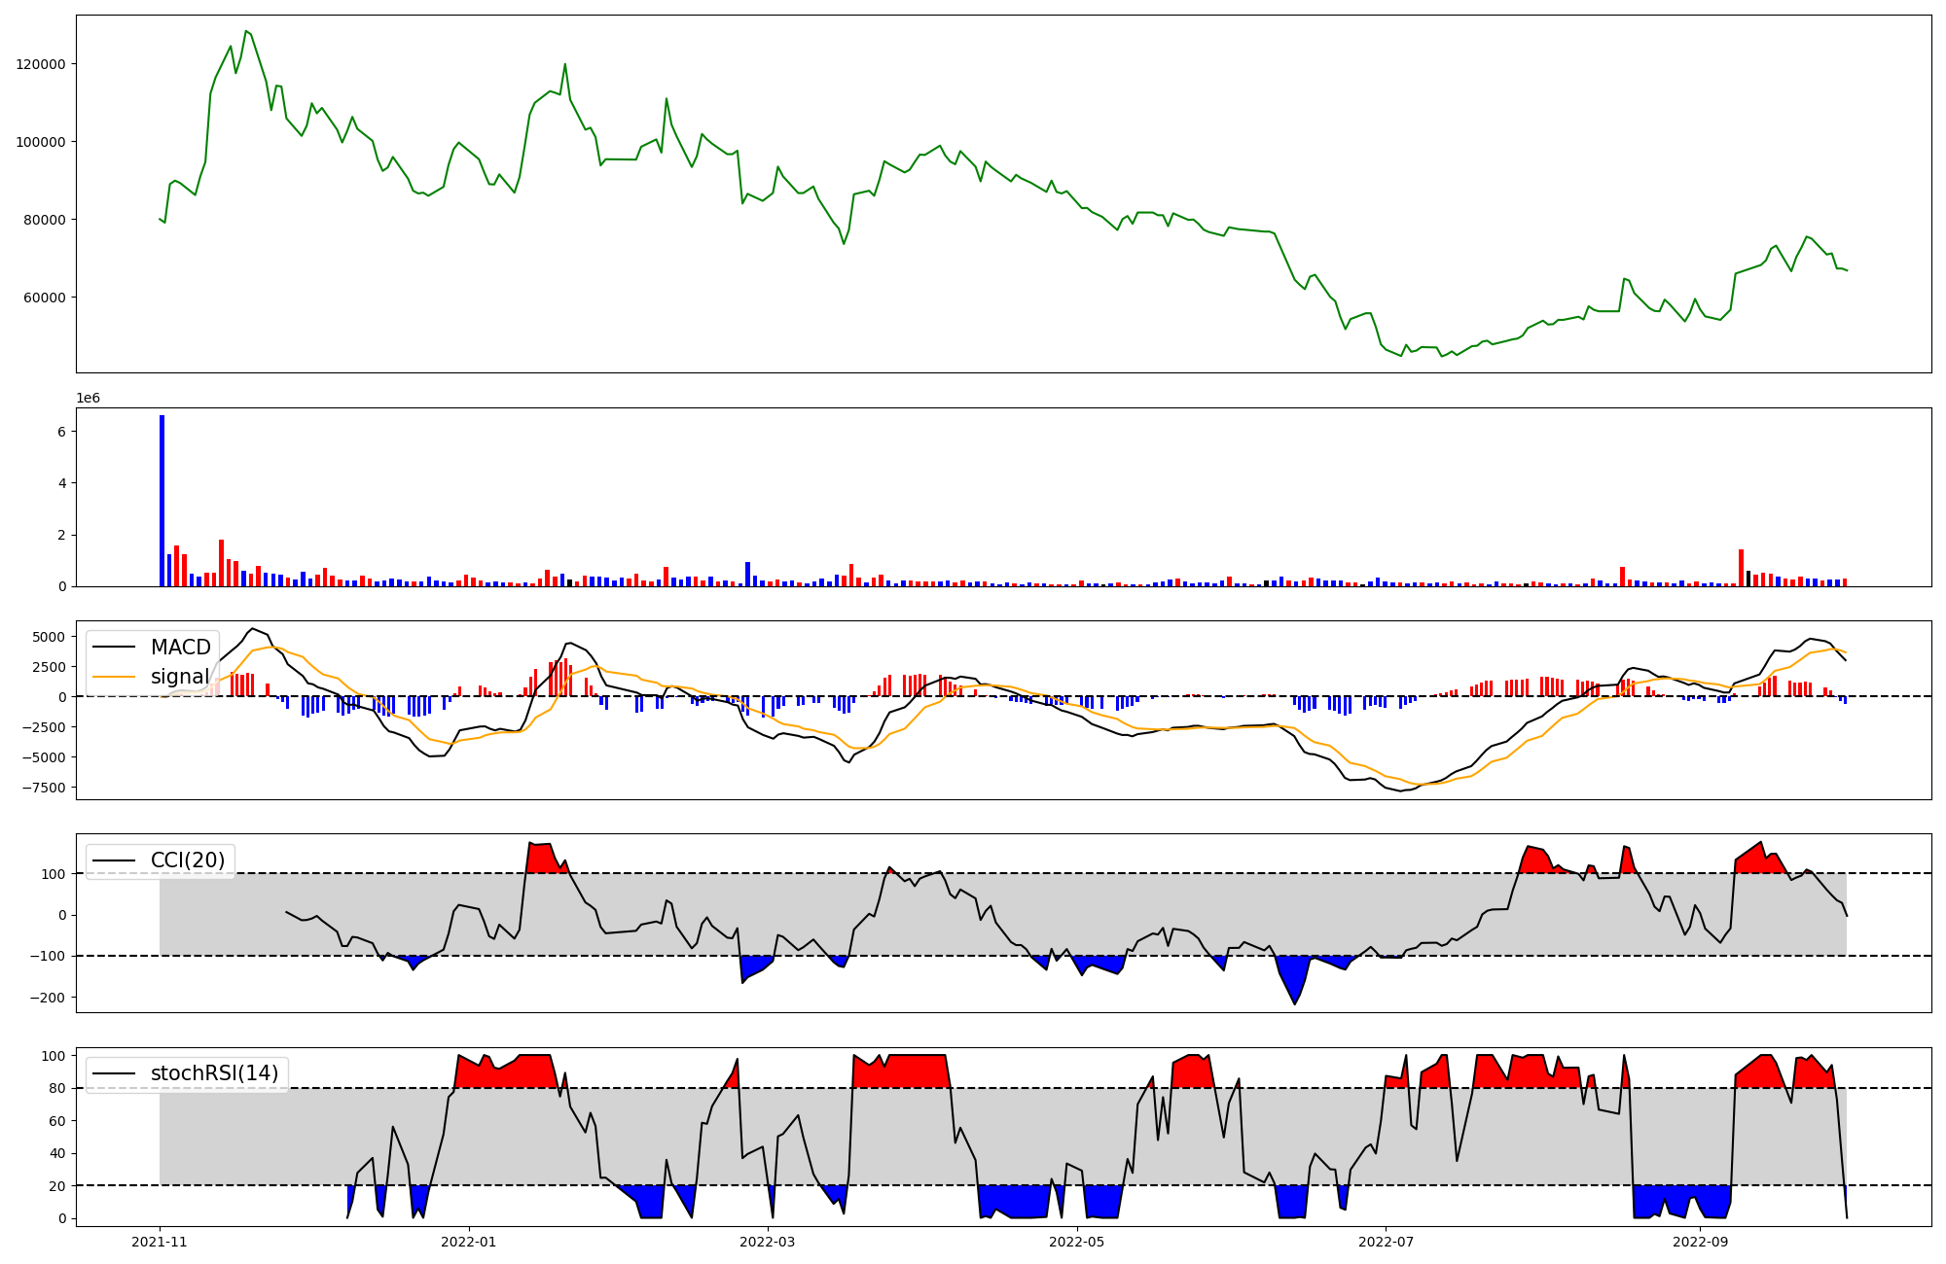Click the 2500 MACD axis label
The image size is (1946, 1264).
pos(50,667)
